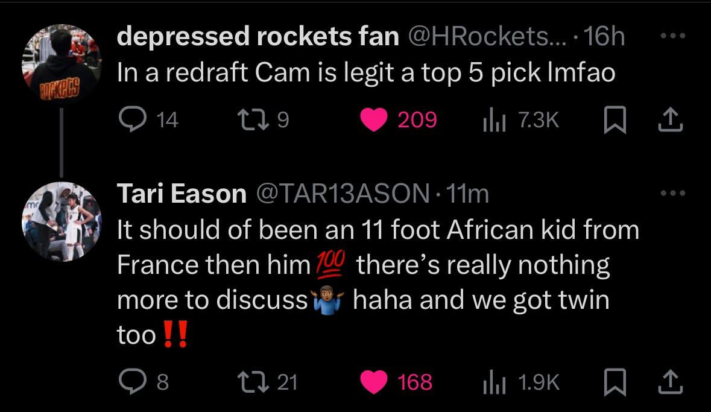Open more options on Tari Eason tweet
Viewport: 711px width, 412px height.
(x=672, y=194)
